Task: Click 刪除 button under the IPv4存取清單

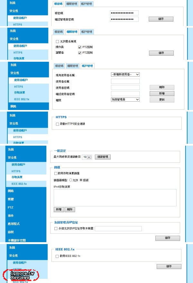Action: click(70, 210)
